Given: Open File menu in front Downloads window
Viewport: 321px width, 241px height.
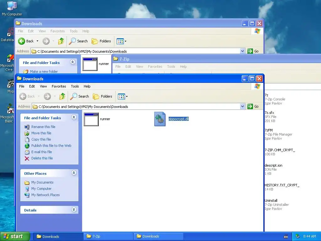Looking at the screenshot, I should point(22,86).
